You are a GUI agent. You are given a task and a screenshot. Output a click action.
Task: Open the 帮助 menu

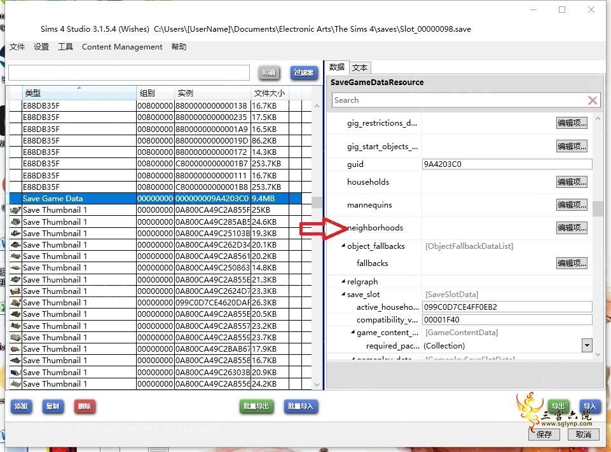coord(179,47)
